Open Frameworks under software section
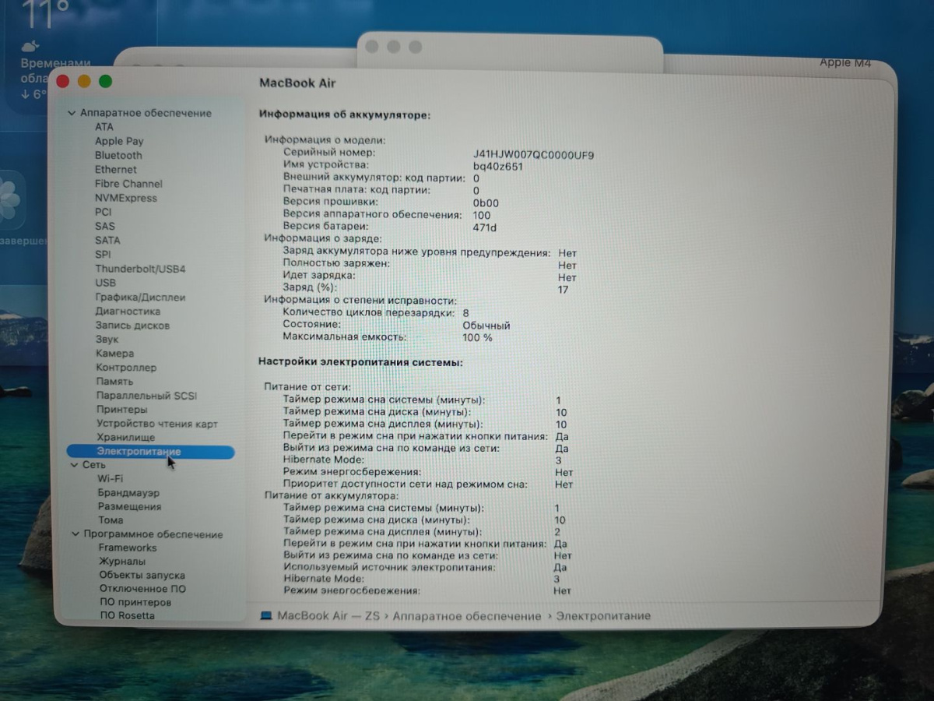This screenshot has height=701, width=934. coord(128,548)
